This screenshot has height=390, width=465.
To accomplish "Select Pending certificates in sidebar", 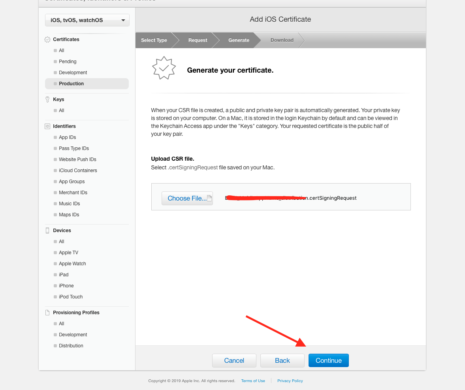I will tap(68, 62).
